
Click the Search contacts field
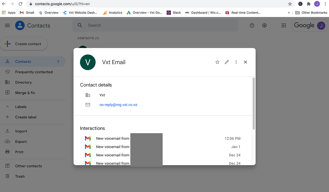(155, 25)
